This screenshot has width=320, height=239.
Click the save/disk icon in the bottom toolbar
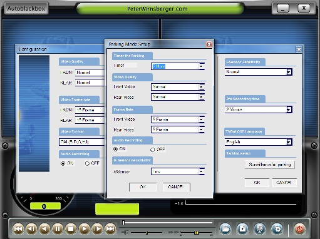click(x=242, y=229)
